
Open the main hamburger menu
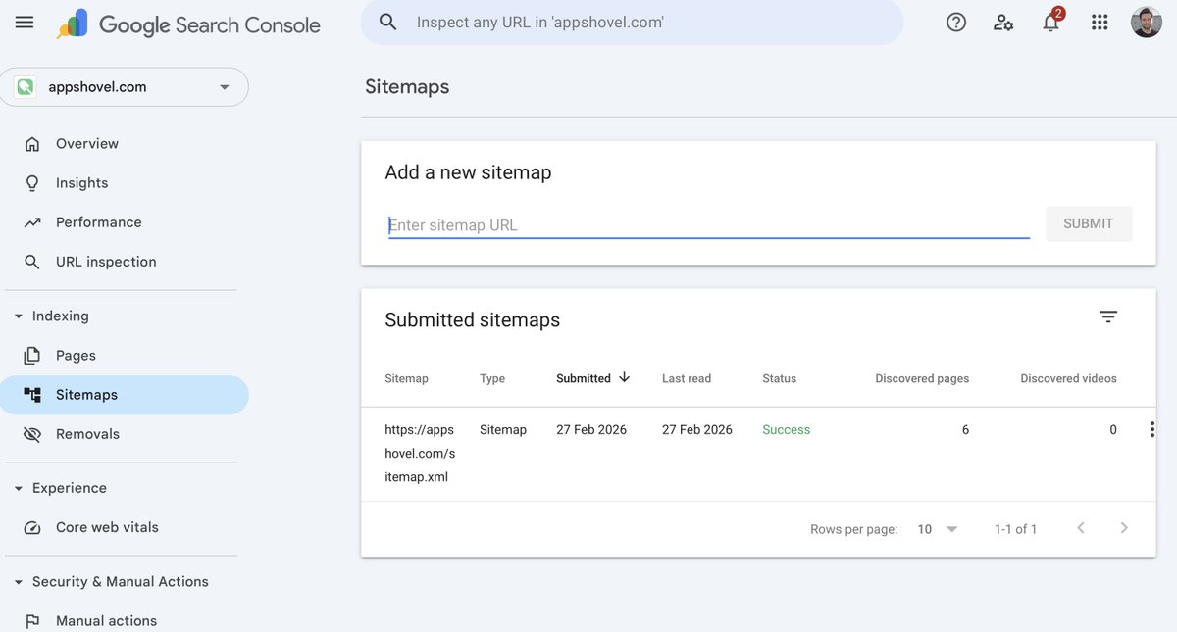25,23
